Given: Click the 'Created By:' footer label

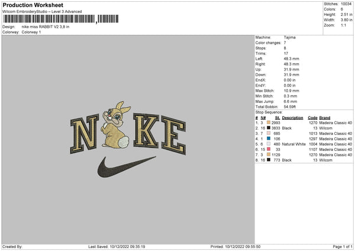Looking at the screenshot, I should click(12, 247).
